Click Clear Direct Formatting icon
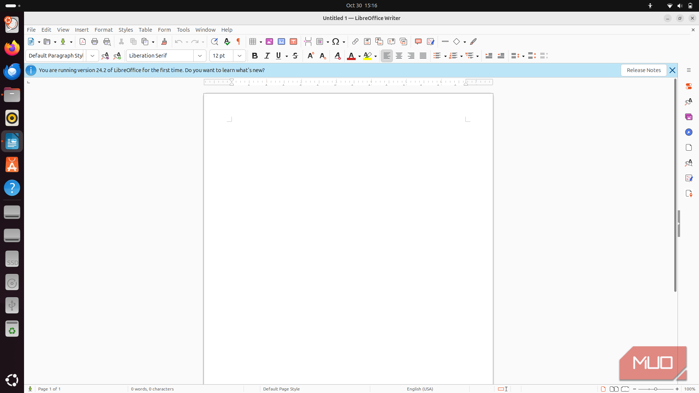The image size is (699, 393). (337, 56)
